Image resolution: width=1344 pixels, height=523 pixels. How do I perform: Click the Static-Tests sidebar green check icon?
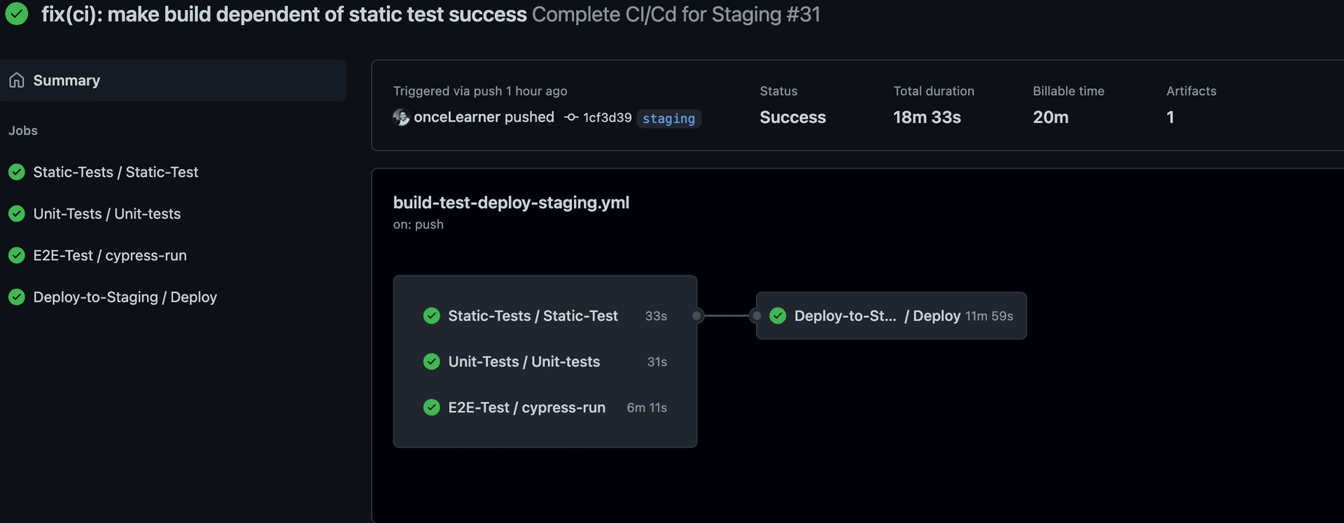click(x=17, y=172)
